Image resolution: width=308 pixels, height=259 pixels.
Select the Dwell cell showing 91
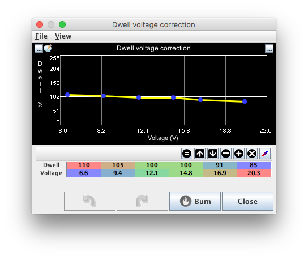point(220,165)
